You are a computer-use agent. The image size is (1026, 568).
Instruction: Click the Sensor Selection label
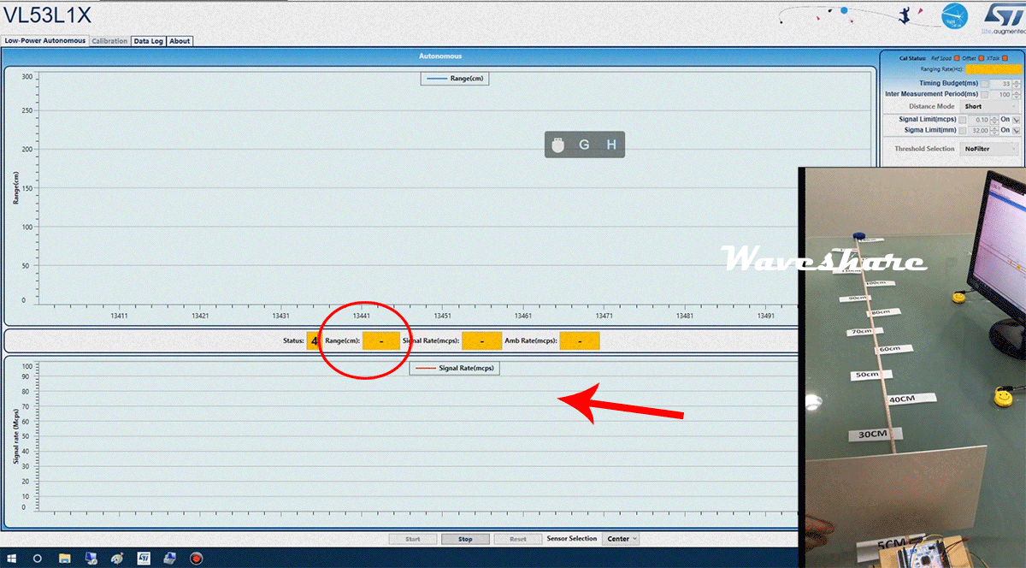[571, 539]
